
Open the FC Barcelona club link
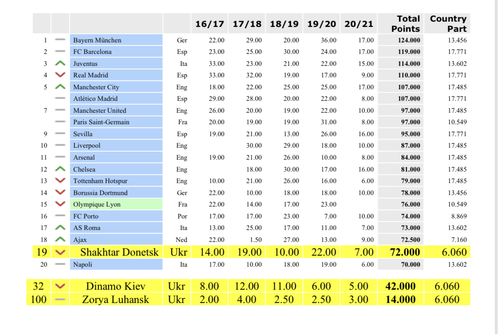pos(92,52)
